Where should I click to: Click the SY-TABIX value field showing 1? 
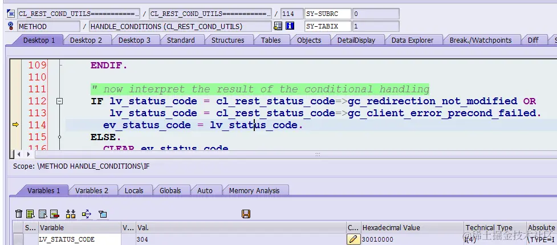click(376, 26)
